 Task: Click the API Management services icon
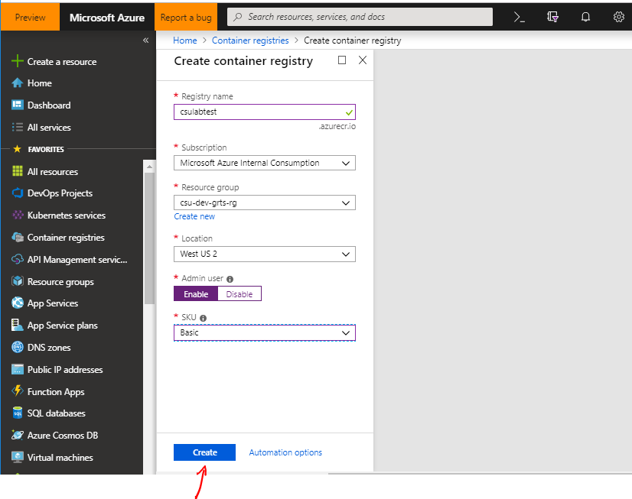(x=18, y=259)
